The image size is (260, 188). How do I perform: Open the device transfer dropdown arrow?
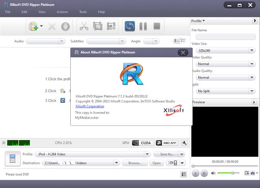click(x=182, y=163)
